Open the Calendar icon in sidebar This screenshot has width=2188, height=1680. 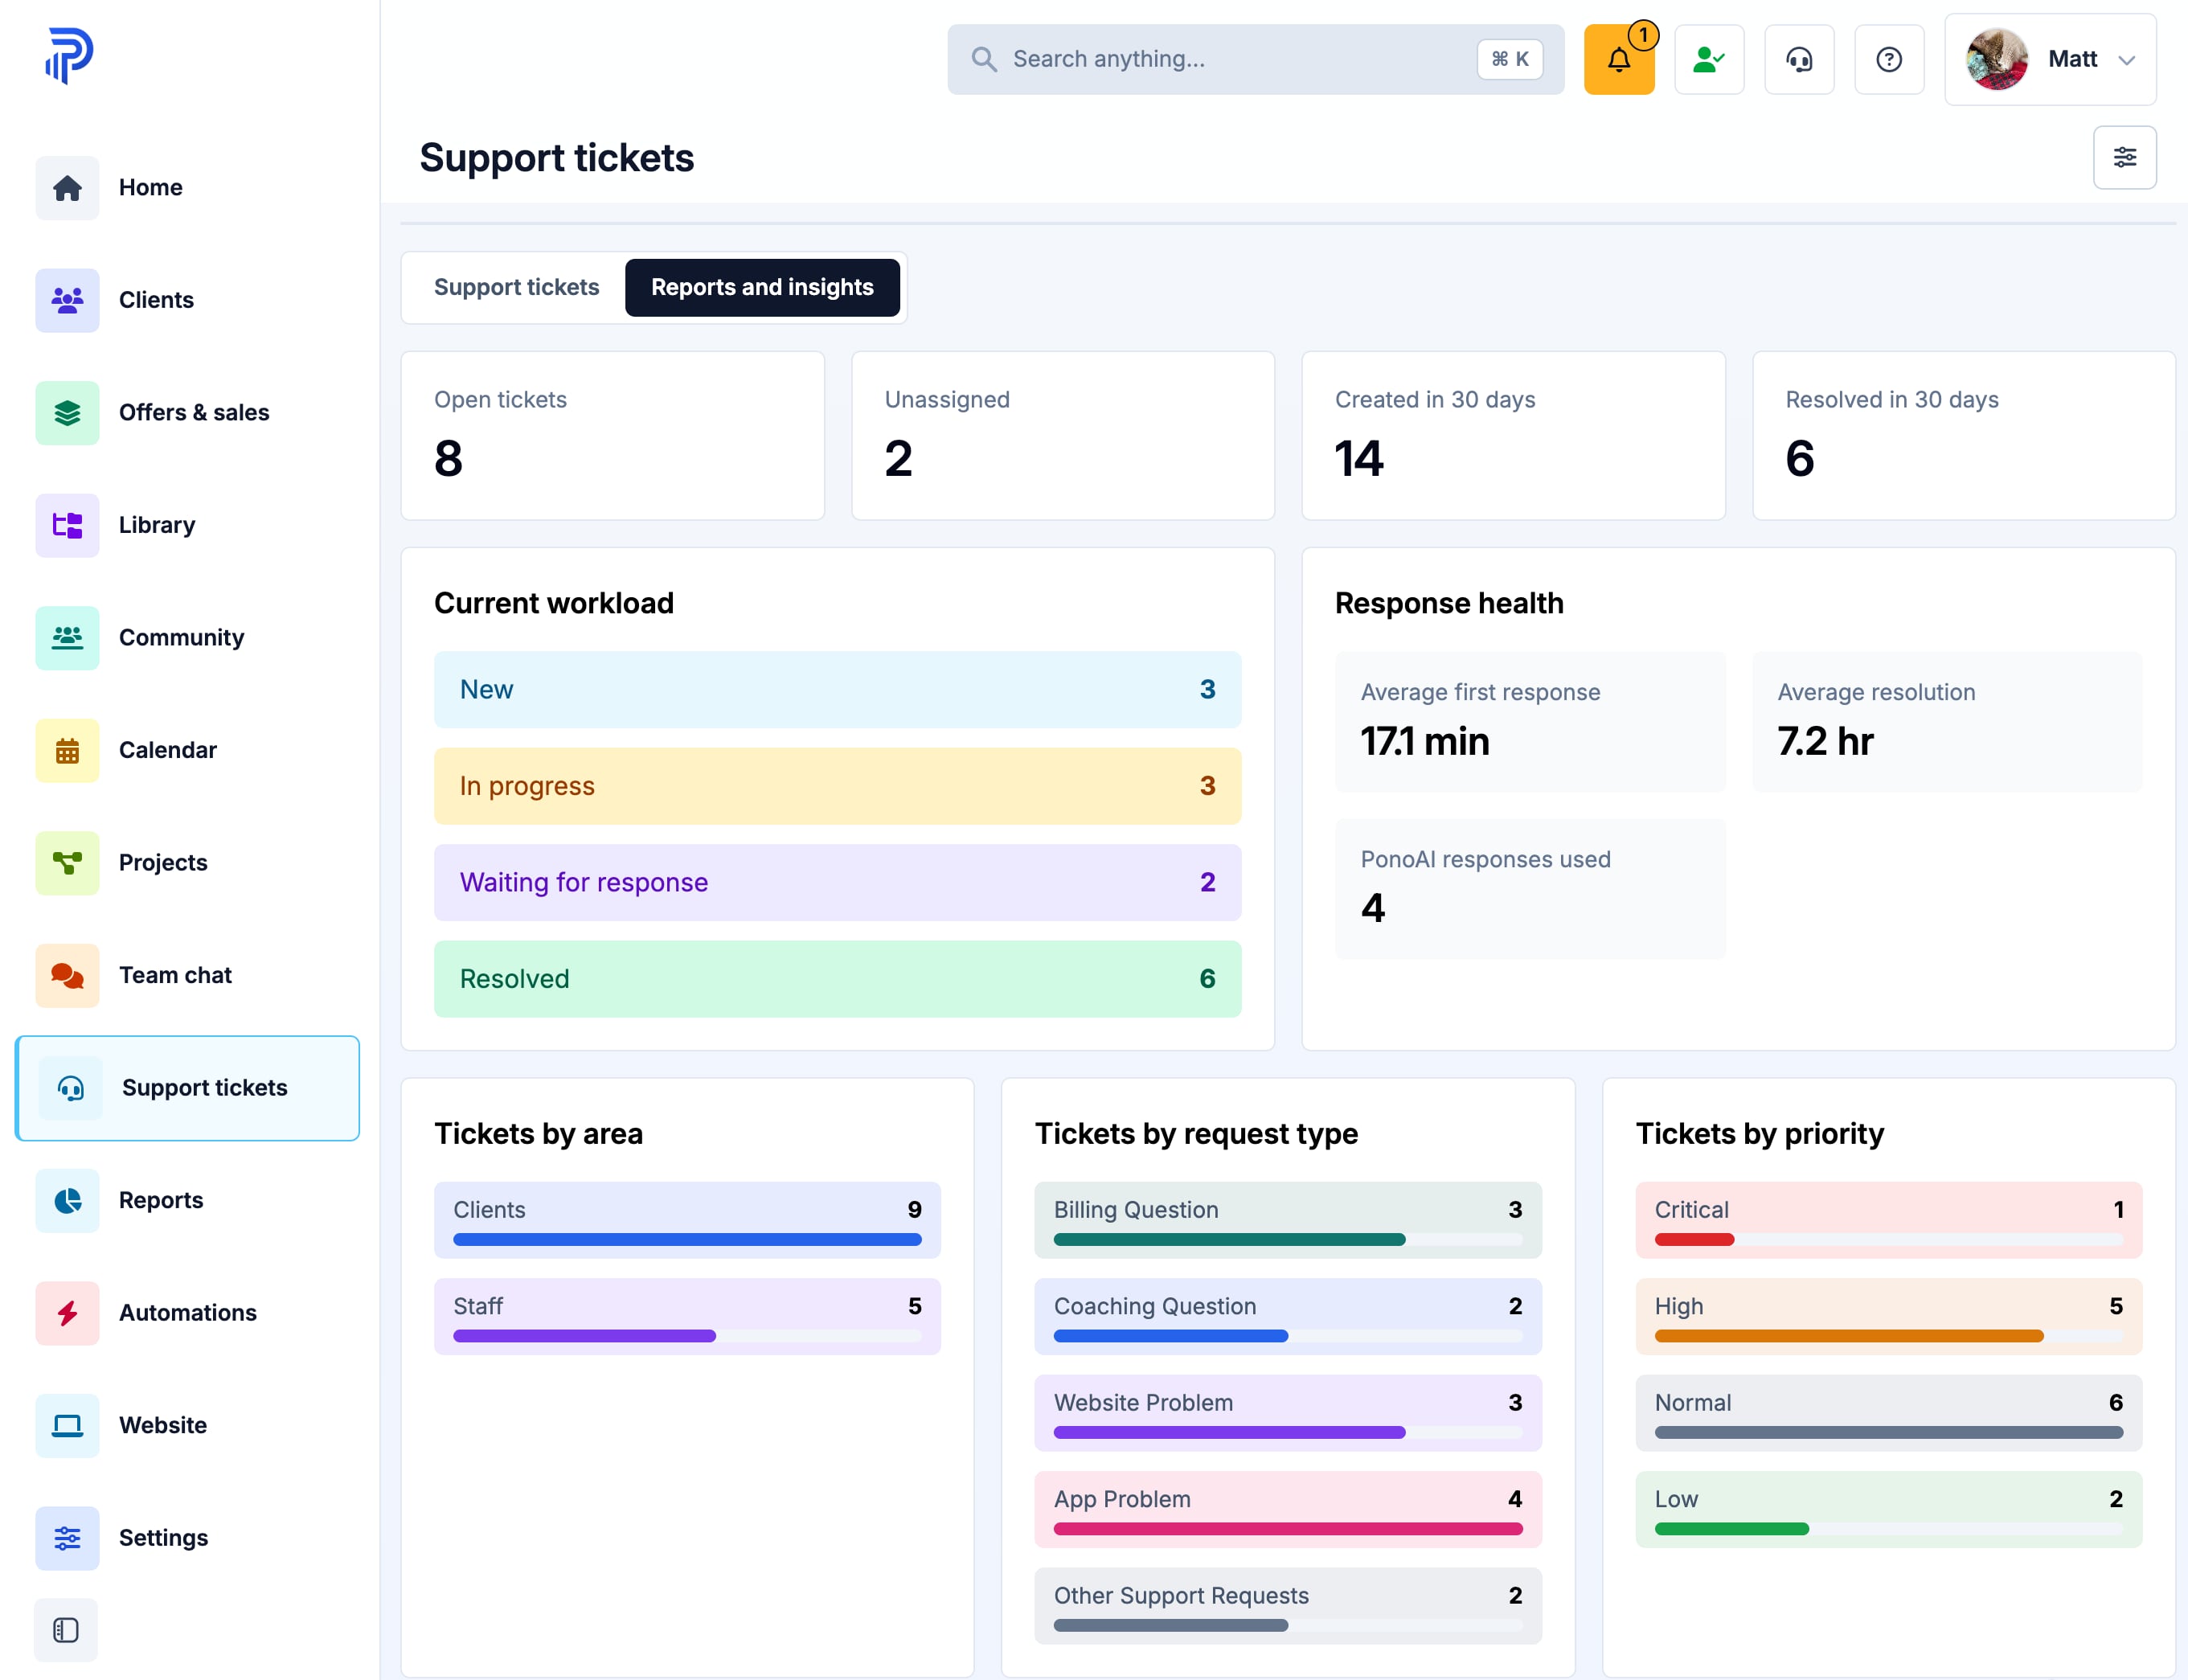point(67,750)
